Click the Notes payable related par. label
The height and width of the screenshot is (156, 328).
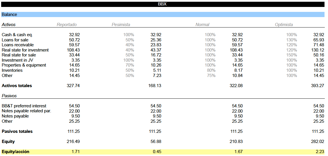tap(26, 111)
